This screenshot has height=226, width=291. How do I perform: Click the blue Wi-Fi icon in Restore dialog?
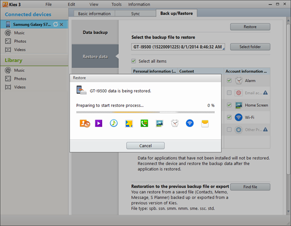[189, 123]
